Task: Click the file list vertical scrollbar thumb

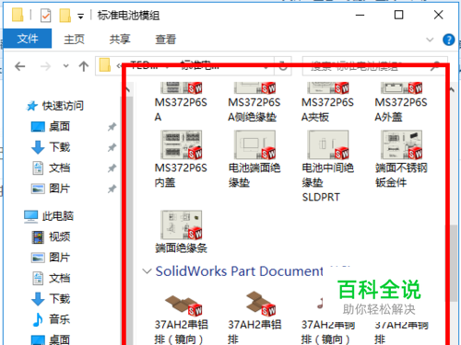Action: 454,263
